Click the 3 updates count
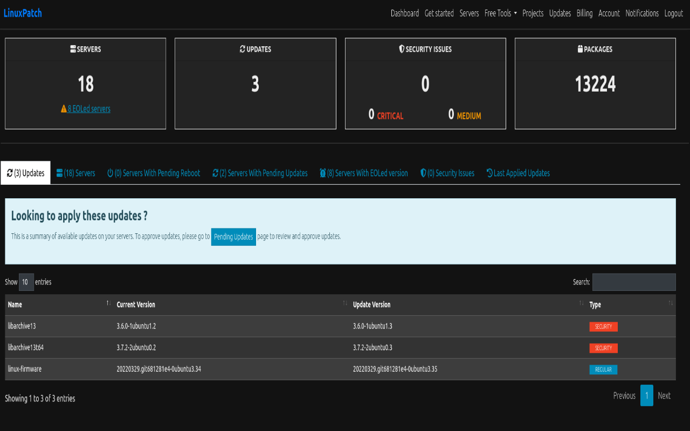The width and height of the screenshot is (690, 431). (x=256, y=84)
